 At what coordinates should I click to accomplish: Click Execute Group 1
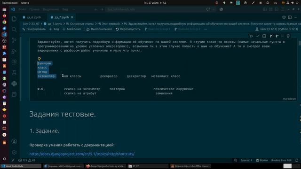pos(158,29)
